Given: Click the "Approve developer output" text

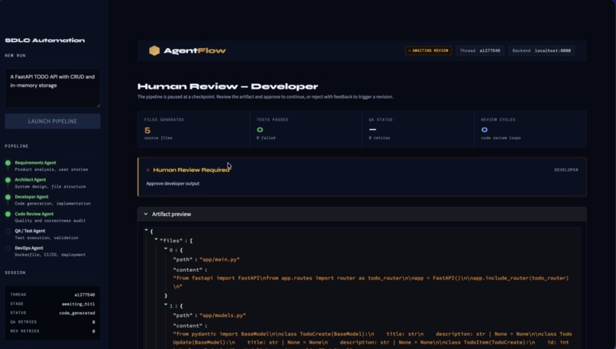Looking at the screenshot, I should coord(173,183).
